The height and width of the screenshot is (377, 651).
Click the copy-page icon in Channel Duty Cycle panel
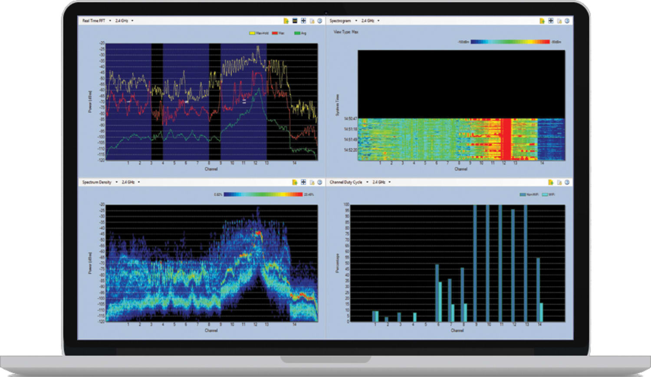click(559, 182)
